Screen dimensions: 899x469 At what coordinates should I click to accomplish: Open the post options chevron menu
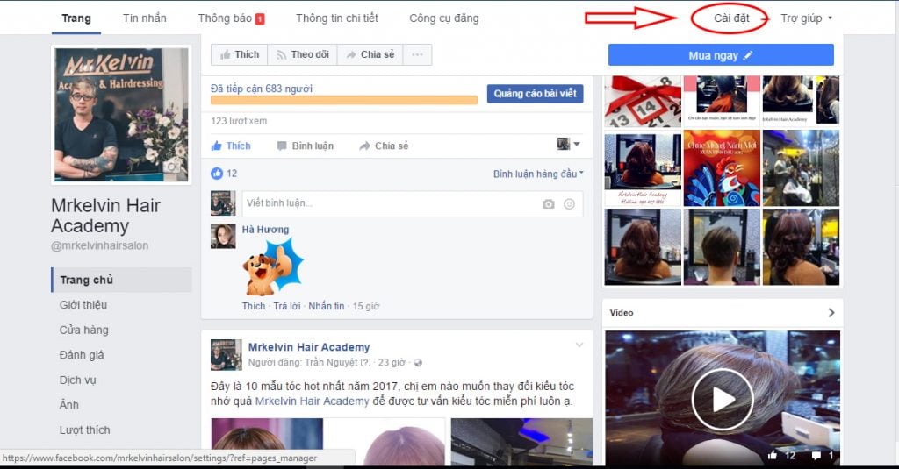[579, 345]
